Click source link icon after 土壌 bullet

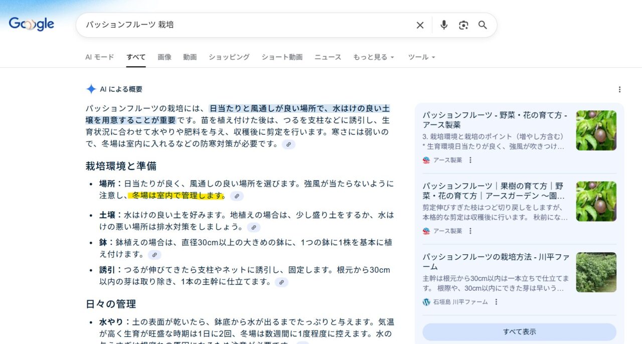[254, 228]
